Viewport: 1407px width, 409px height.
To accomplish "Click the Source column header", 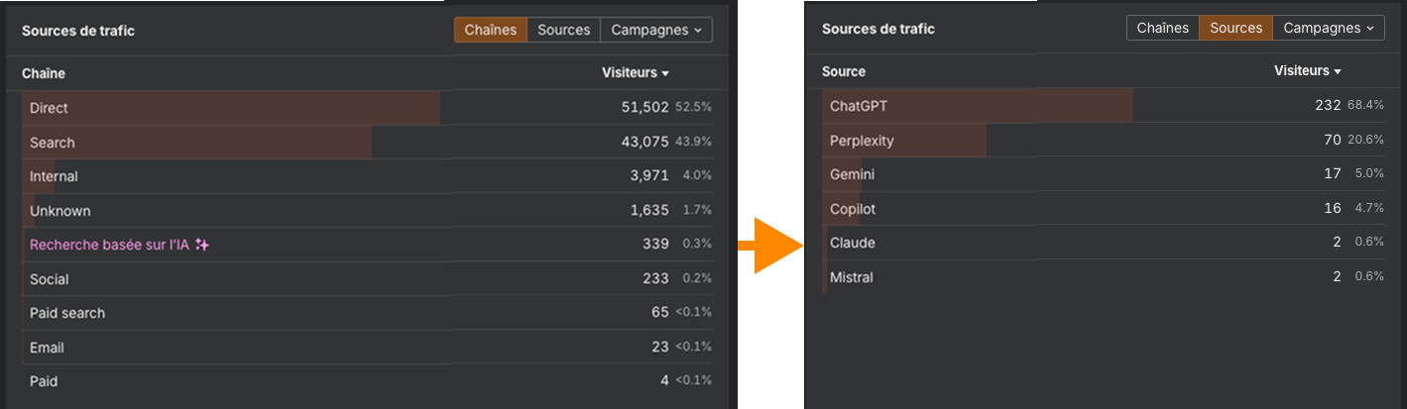I will 844,71.
